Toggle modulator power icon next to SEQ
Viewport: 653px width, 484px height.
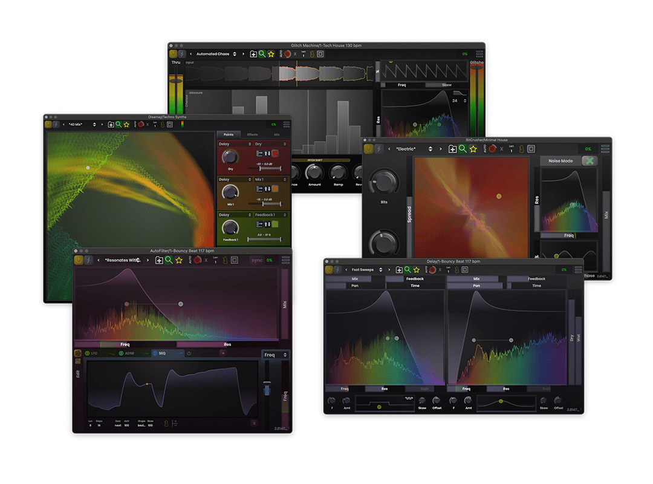pyautogui.click(x=189, y=353)
